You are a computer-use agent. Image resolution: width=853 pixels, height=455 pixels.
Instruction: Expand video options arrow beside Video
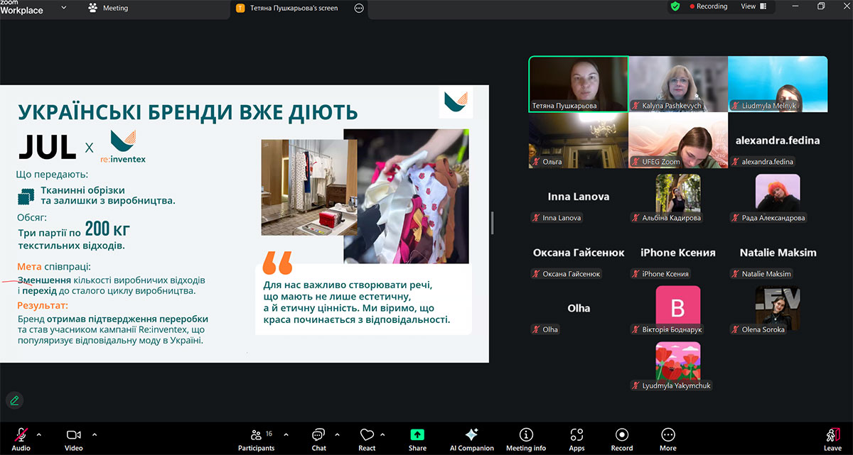(x=95, y=434)
